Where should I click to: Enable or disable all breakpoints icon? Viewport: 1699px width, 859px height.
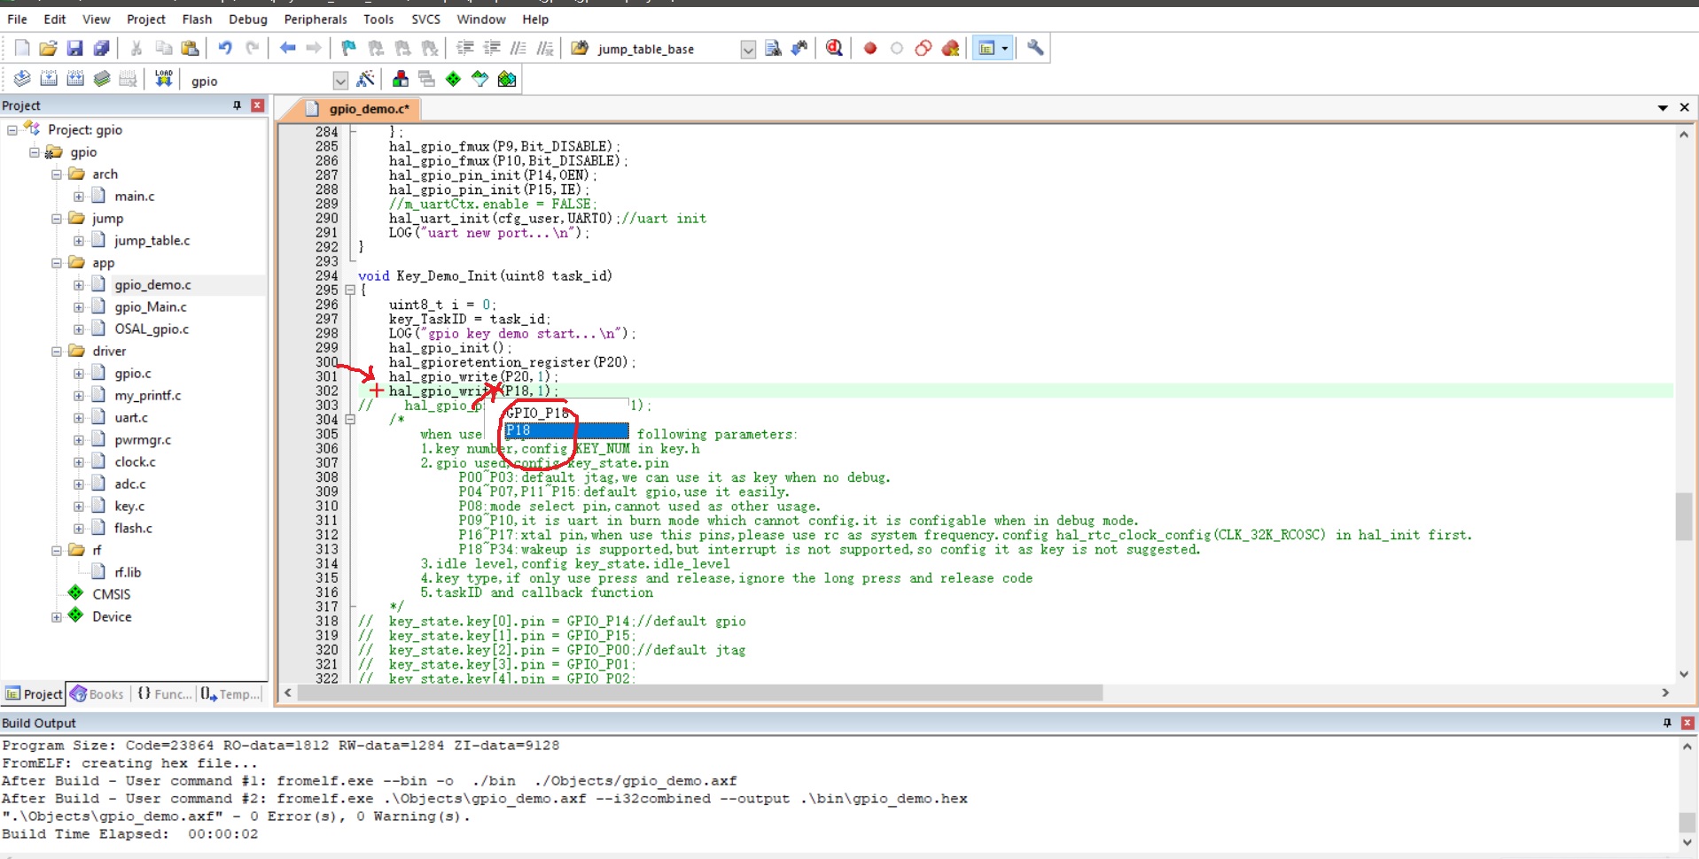[924, 49]
